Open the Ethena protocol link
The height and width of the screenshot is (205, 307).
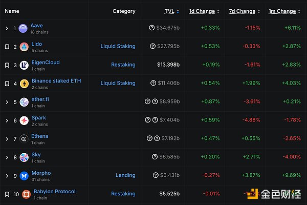point(39,136)
